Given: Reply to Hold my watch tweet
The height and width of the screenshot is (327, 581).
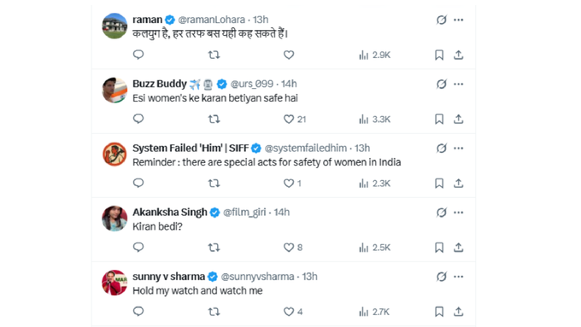Looking at the screenshot, I should 138,312.
